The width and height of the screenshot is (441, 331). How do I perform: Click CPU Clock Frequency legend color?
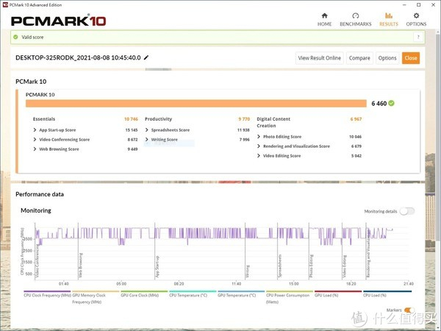(47, 291)
